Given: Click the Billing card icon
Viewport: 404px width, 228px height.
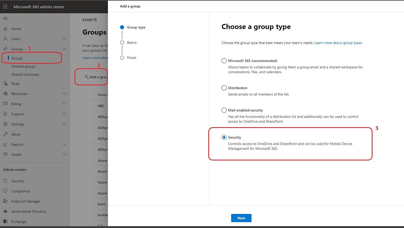Looking at the screenshot, I should [5, 104].
